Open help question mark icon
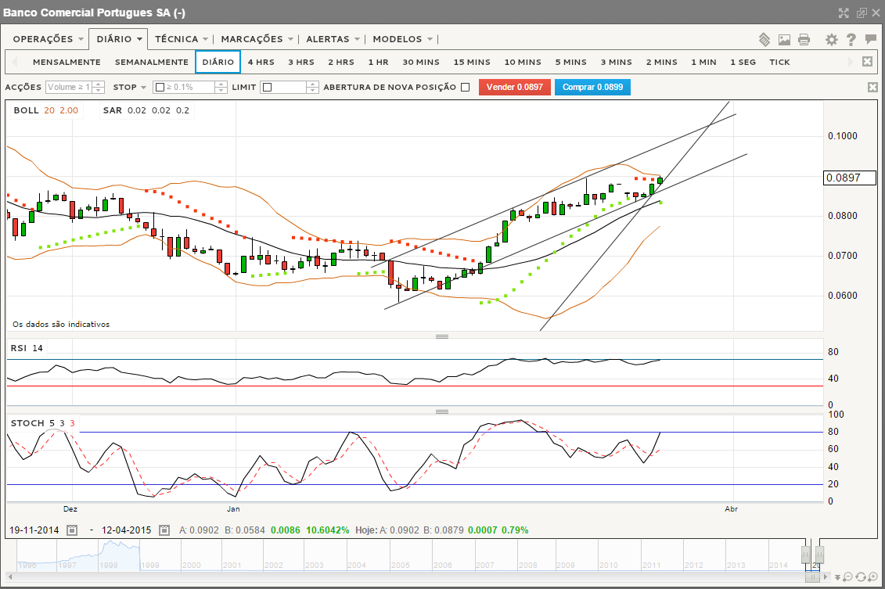 click(851, 39)
